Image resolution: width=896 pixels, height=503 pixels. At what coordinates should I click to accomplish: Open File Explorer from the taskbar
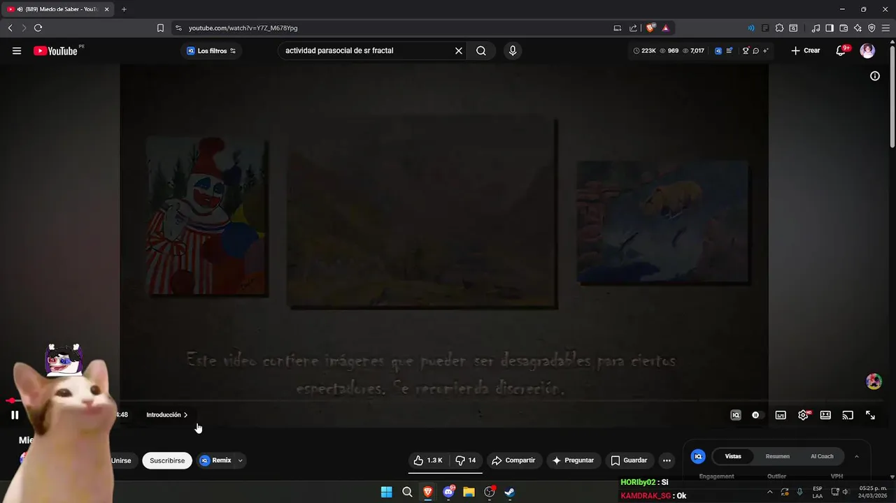coord(469,492)
